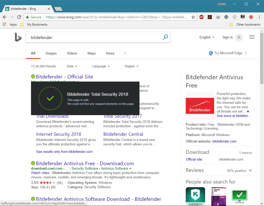Open the Official site download link
This screenshot has width=264, height=206.
[x=194, y=159]
